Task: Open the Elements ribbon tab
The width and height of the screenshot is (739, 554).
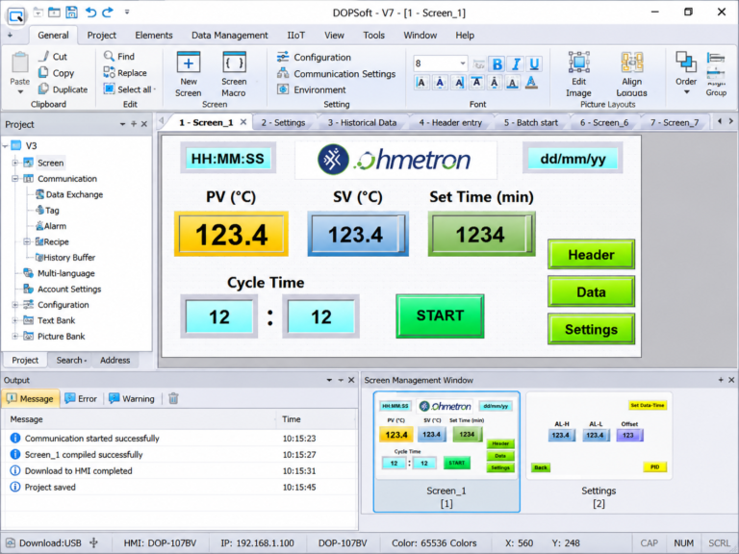Action: pyautogui.click(x=154, y=36)
